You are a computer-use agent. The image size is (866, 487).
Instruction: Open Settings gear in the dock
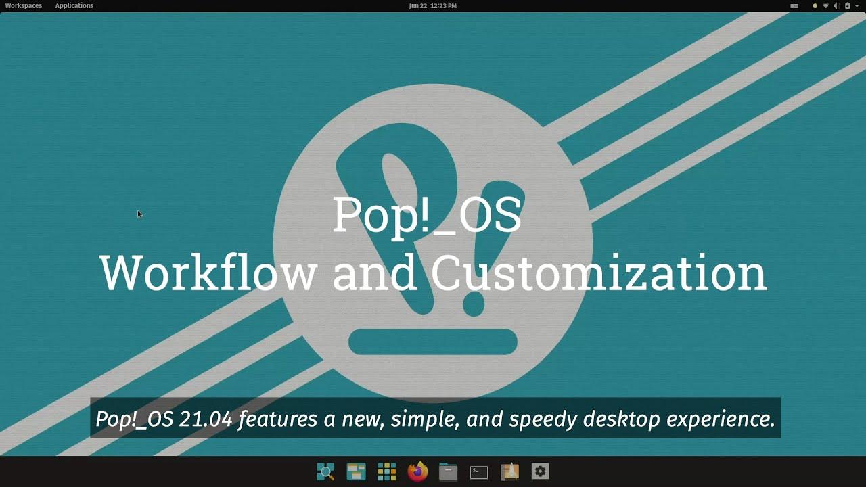pyautogui.click(x=540, y=471)
